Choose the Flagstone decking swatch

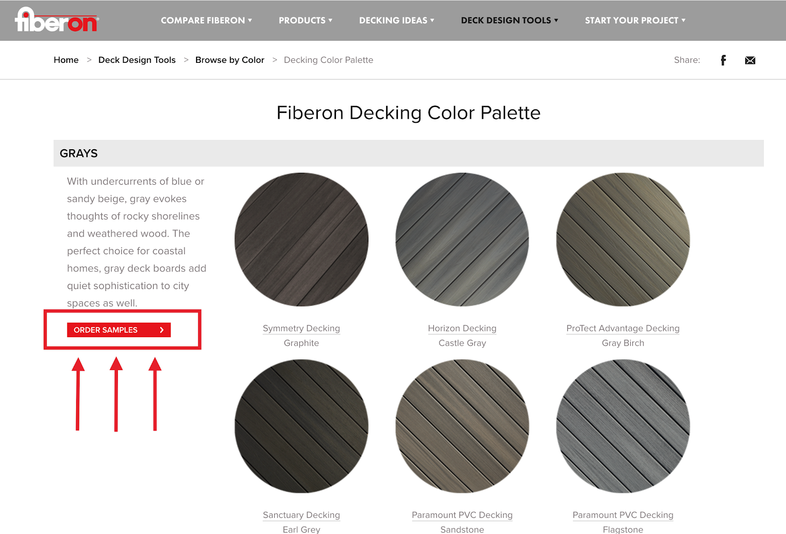coord(623,426)
